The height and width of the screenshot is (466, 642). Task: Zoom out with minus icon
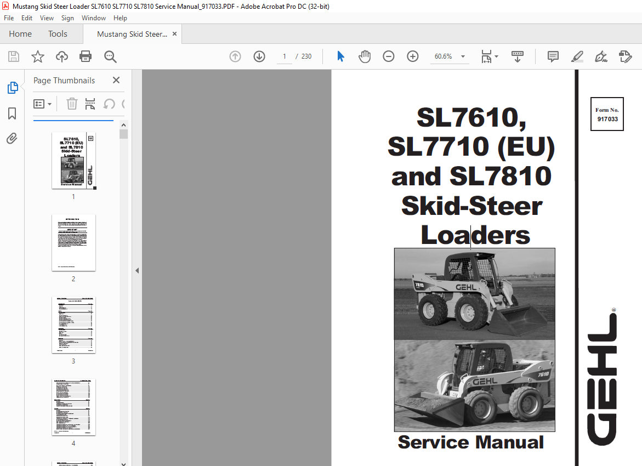point(389,56)
